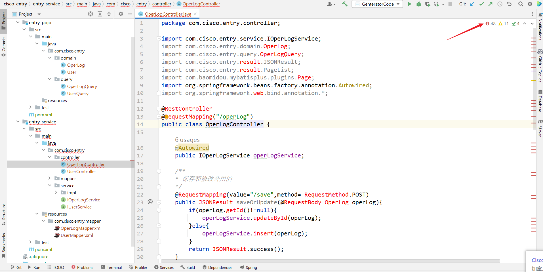Rollback changes with undo arrow icon
This screenshot has height=272, width=543.
tap(509, 4)
